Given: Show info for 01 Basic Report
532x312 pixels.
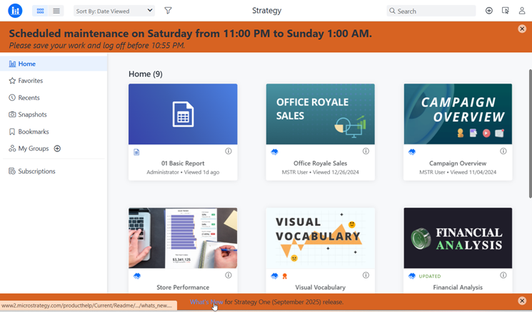Looking at the screenshot, I should click(x=229, y=151).
